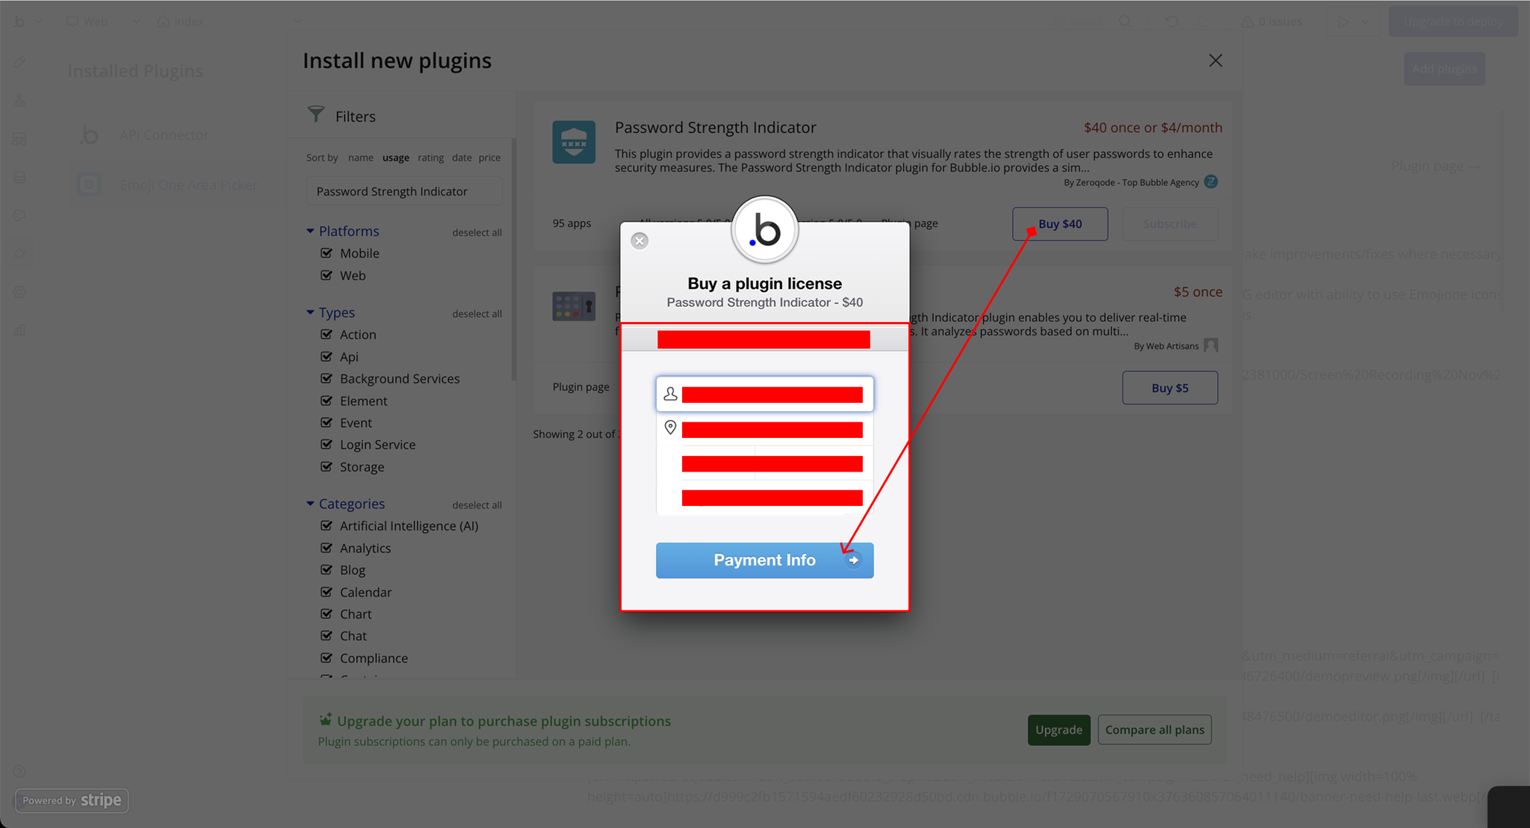
Task: Close the Install new plugins dialog
Action: 1215,61
